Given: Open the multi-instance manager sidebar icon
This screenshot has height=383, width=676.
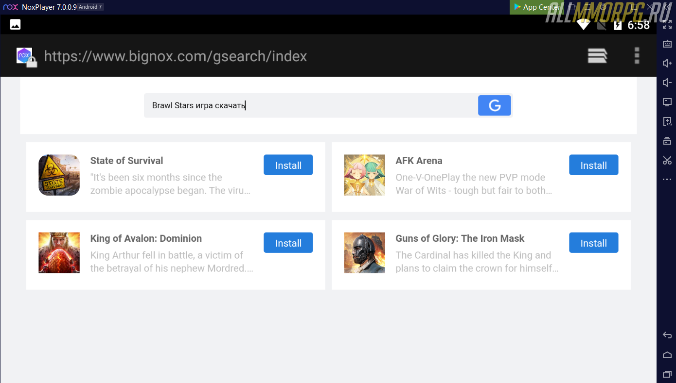Looking at the screenshot, I should [667, 141].
